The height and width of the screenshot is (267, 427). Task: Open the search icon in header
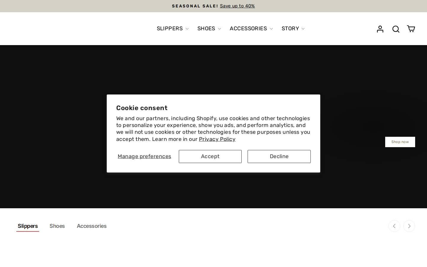396,29
